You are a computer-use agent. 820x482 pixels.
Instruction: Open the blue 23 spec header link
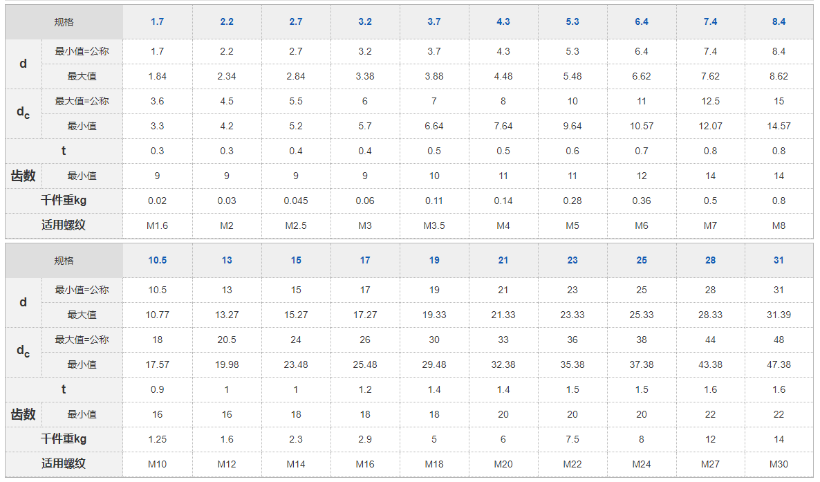[572, 261]
